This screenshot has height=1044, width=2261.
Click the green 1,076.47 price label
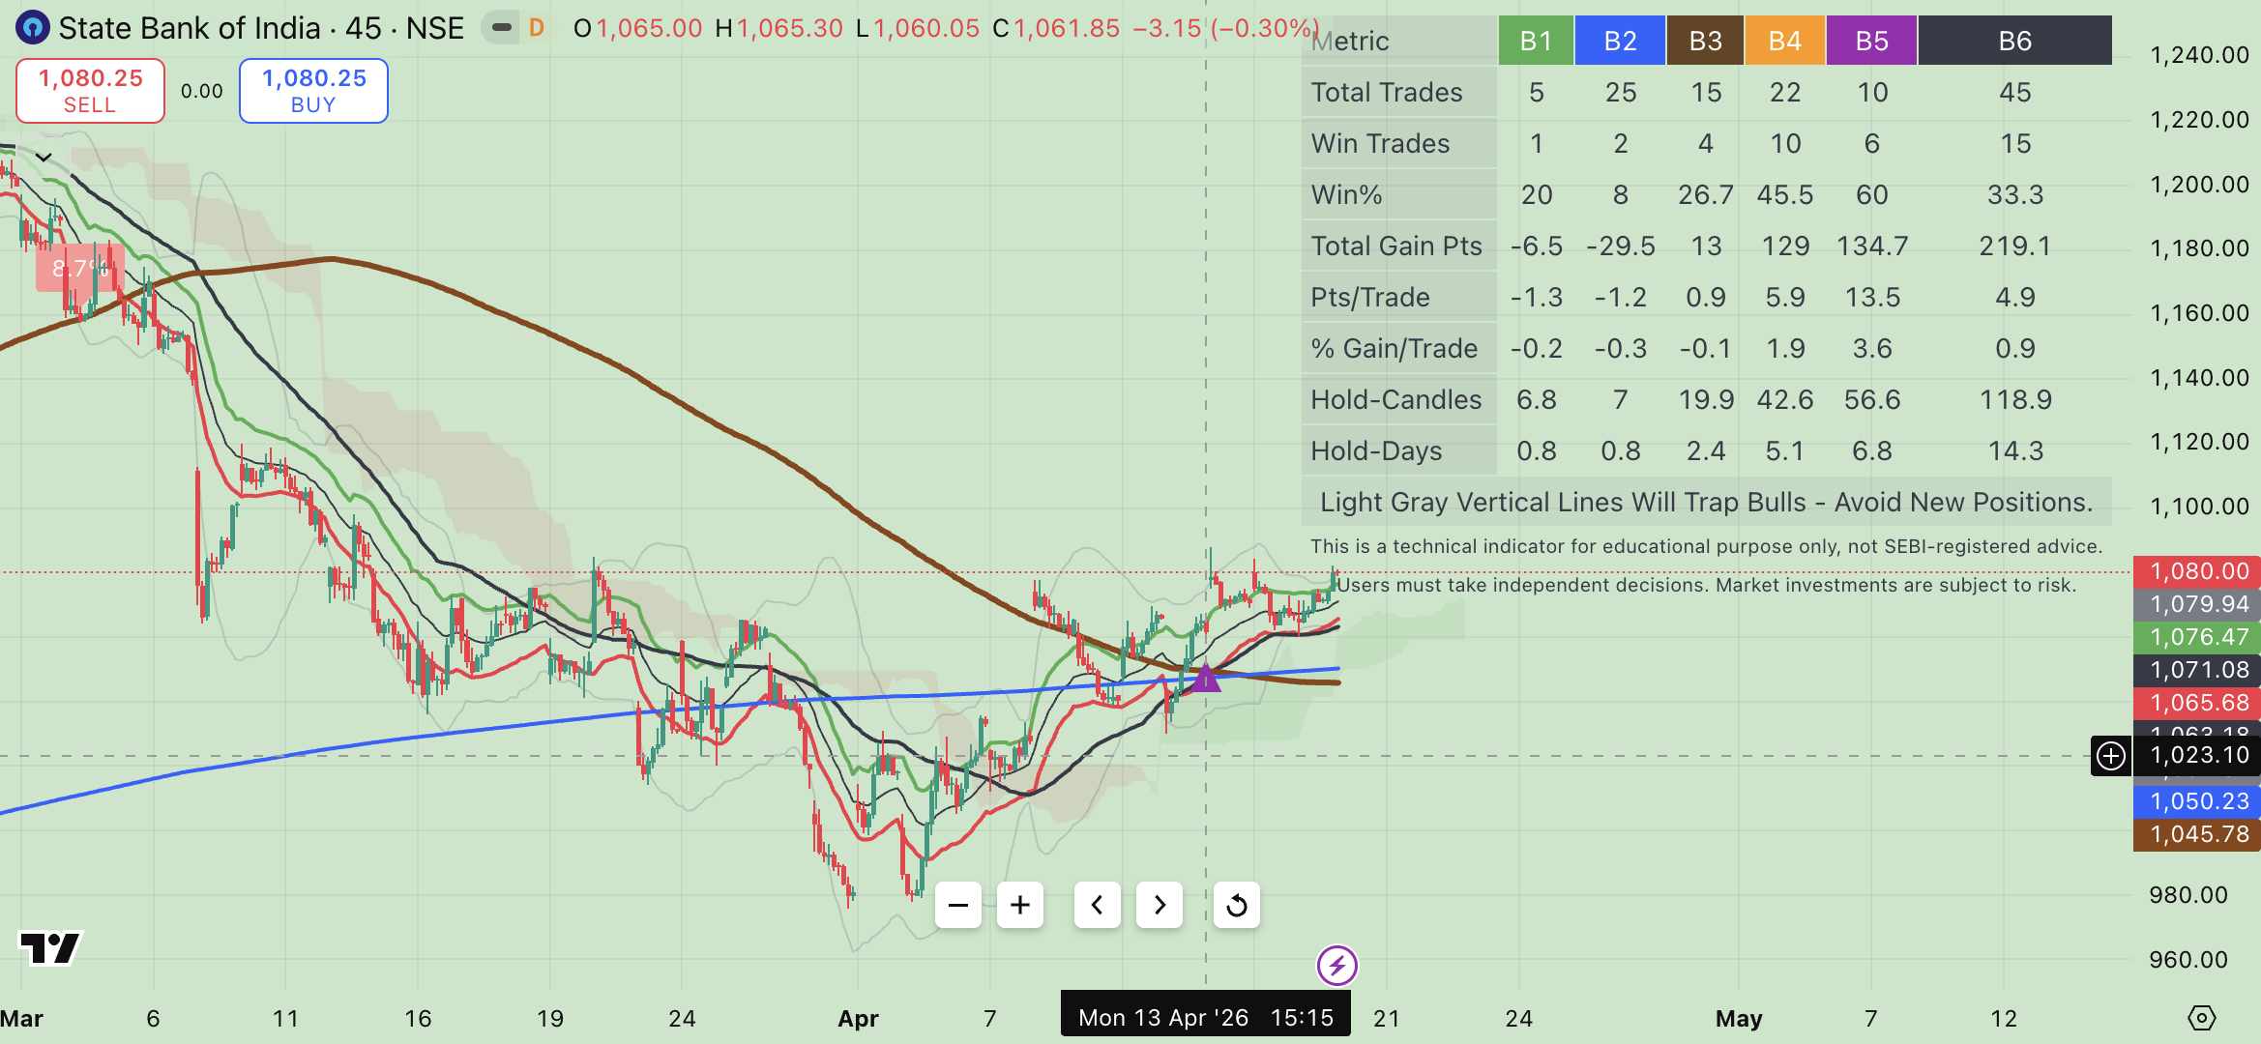coord(2197,637)
